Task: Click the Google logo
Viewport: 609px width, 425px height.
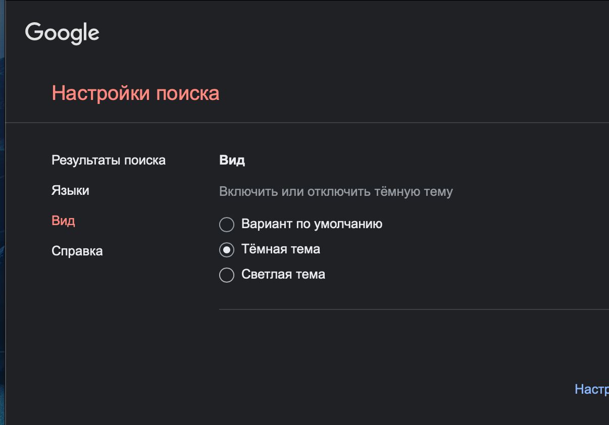Action: [x=62, y=33]
